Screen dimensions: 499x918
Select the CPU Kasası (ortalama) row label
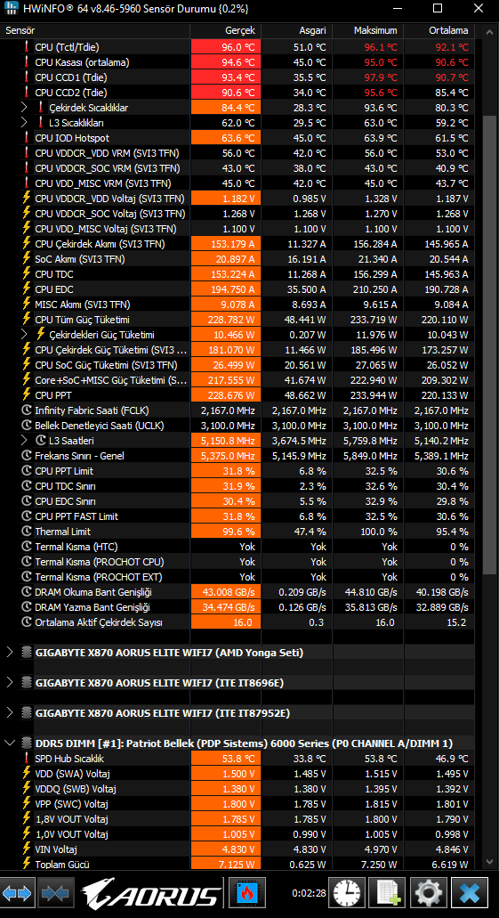82,62
